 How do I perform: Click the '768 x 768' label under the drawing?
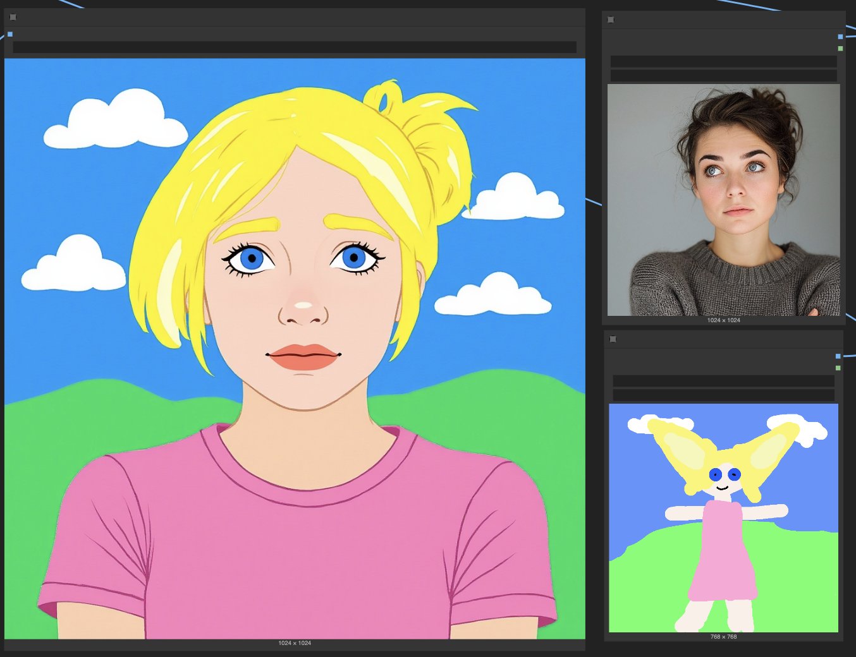coord(724,637)
